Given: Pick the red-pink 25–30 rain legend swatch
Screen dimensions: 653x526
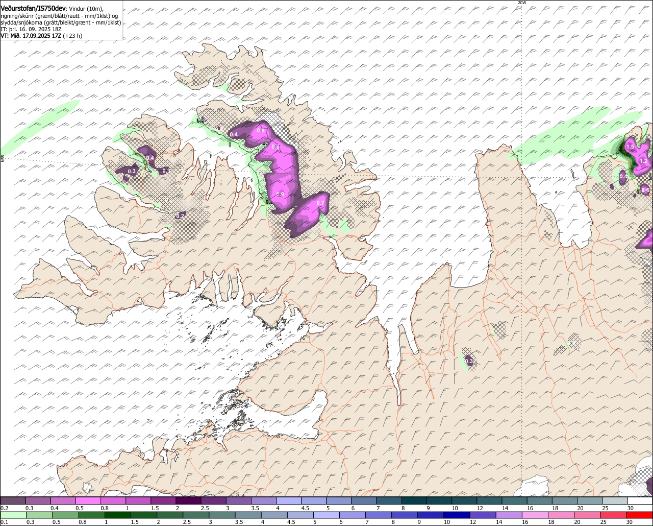Looking at the screenshot, I should click(x=614, y=515).
